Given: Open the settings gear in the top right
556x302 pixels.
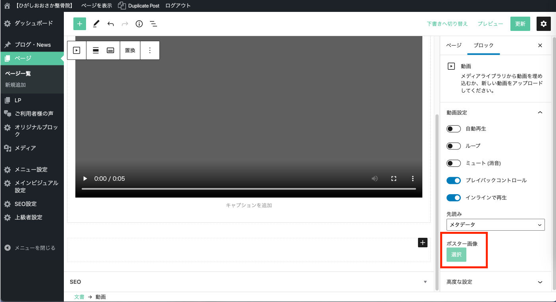Looking at the screenshot, I should [543, 24].
